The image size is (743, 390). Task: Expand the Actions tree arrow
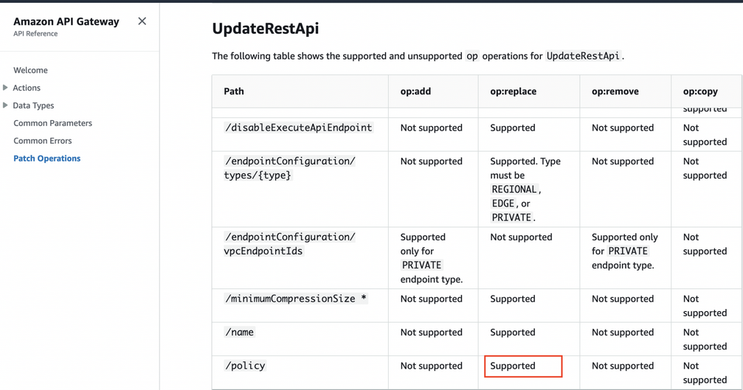[5, 88]
